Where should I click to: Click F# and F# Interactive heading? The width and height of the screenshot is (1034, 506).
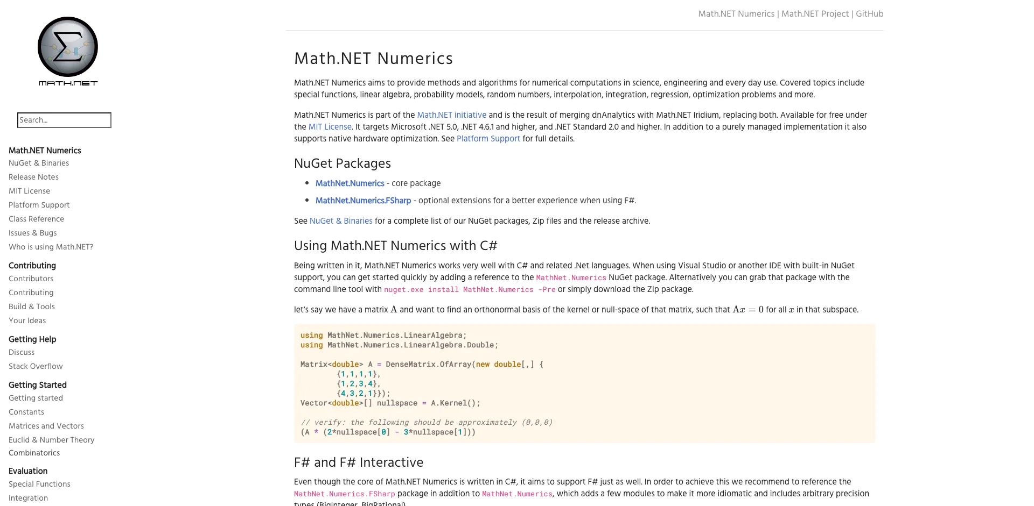tap(359, 462)
